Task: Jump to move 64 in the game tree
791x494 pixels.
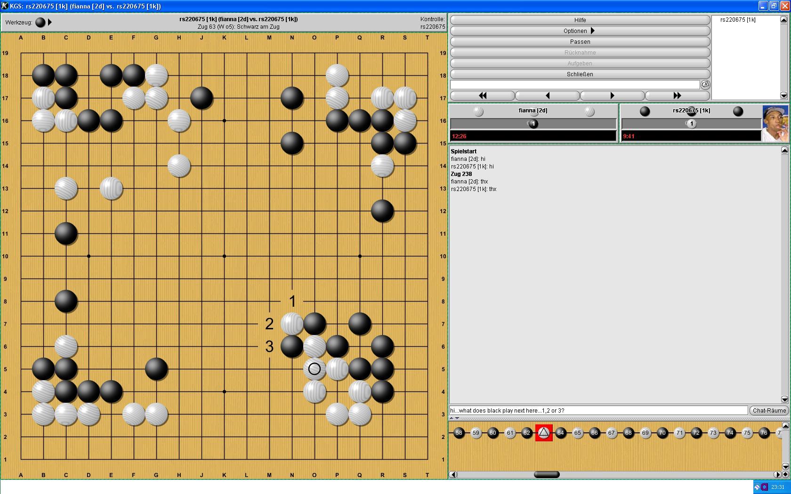Action: [x=560, y=433]
